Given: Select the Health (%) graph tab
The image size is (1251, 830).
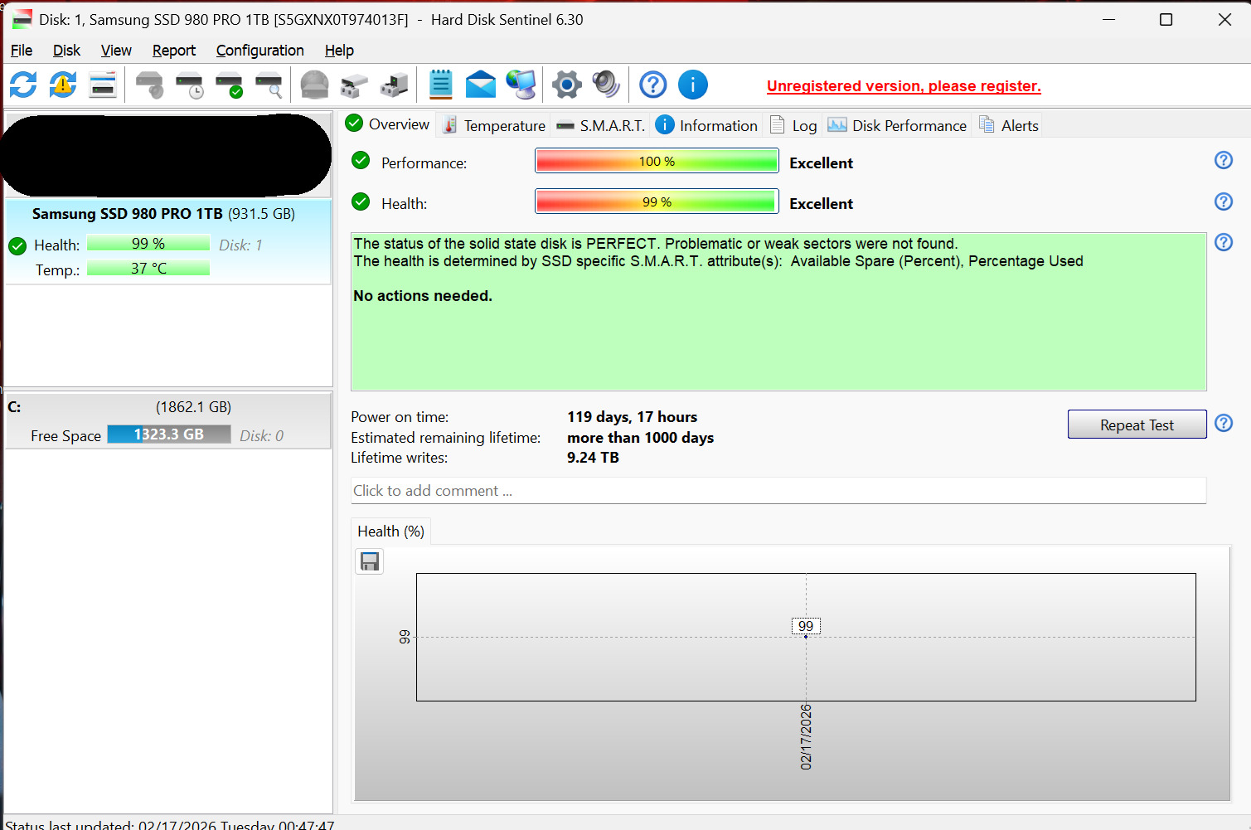Looking at the screenshot, I should (x=391, y=531).
